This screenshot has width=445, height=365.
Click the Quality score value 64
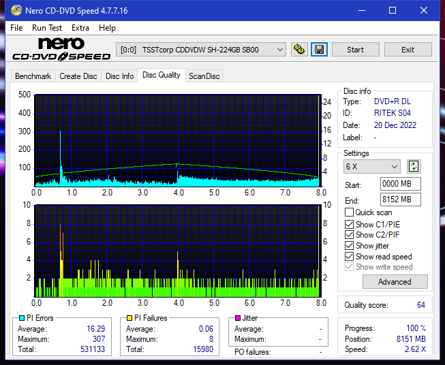421,305
